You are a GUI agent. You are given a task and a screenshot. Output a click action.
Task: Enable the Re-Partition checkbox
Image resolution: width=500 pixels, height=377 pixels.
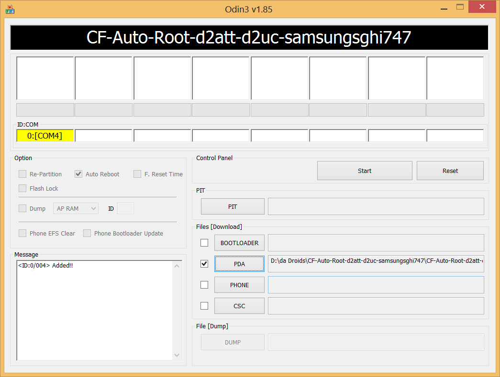[22, 174]
